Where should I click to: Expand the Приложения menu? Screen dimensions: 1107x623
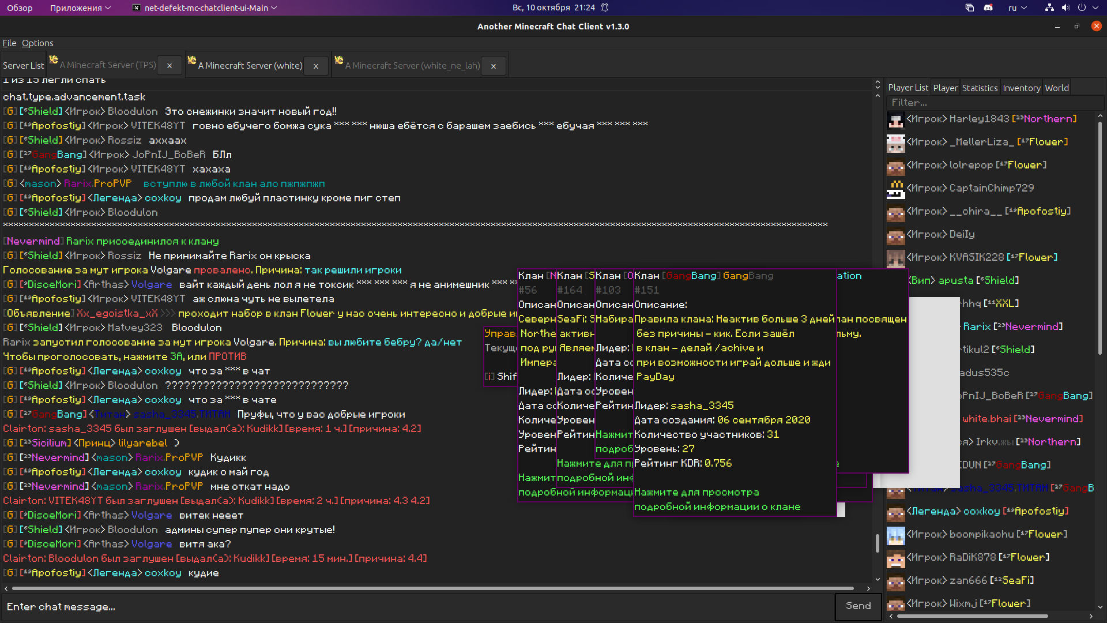click(x=80, y=7)
